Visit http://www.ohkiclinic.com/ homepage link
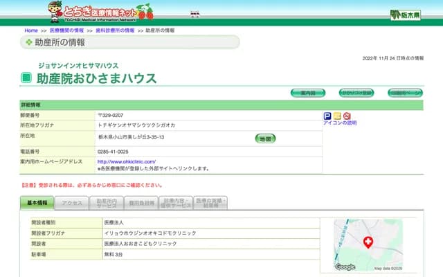This screenshot has width=443, height=277. pyautogui.click(x=127, y=161)
